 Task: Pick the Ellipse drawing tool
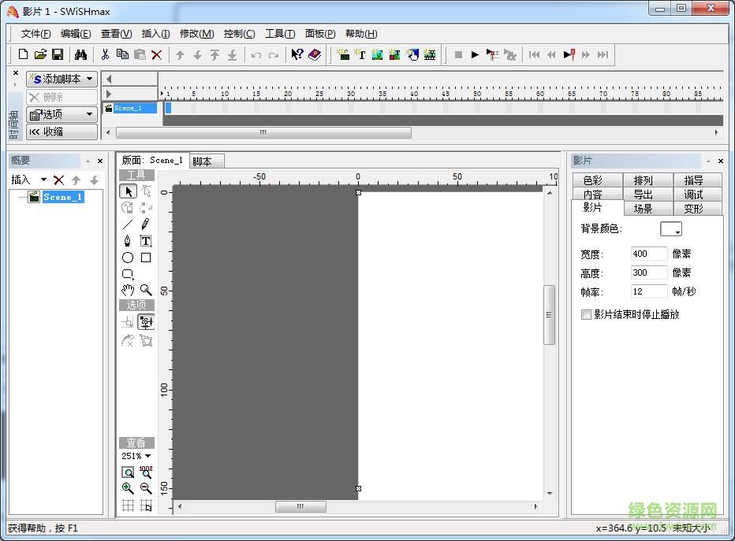(128, 258)
